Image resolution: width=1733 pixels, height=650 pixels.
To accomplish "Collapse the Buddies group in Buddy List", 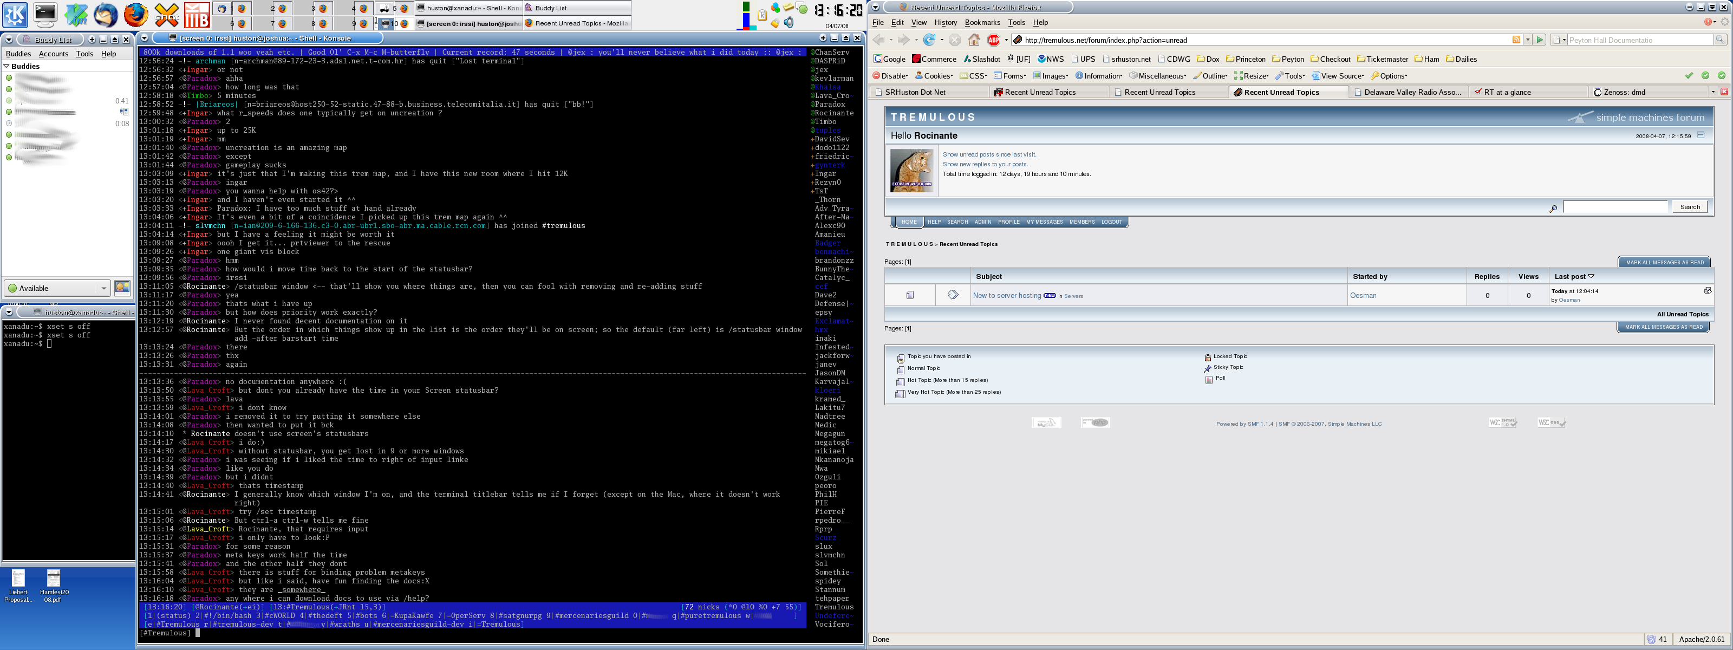I will pos(6,66).
